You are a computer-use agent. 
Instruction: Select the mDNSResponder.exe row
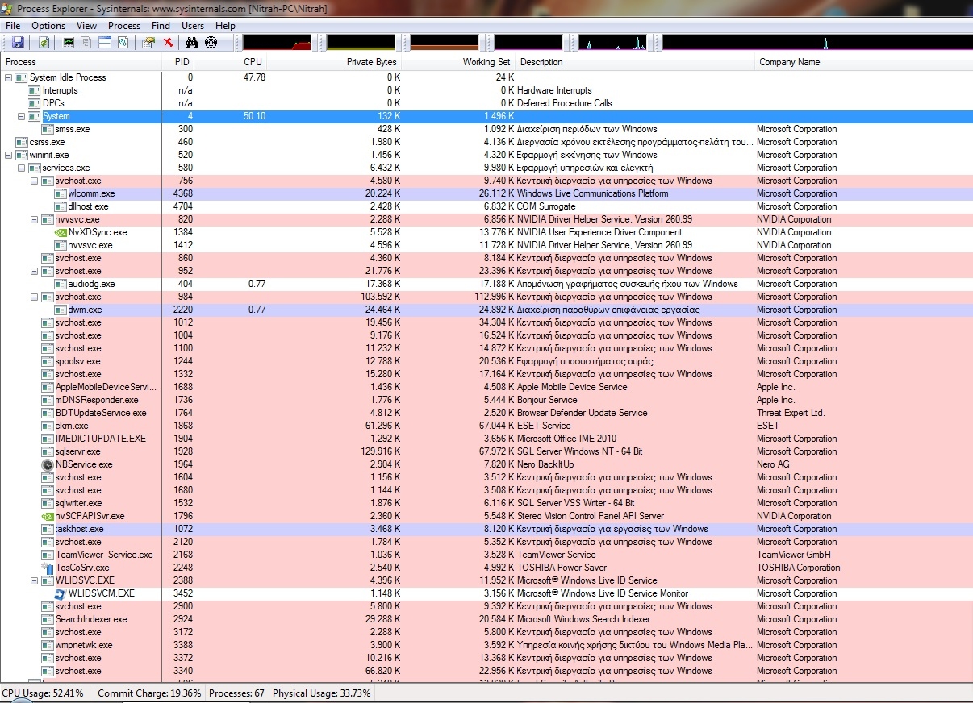(486, 400)
